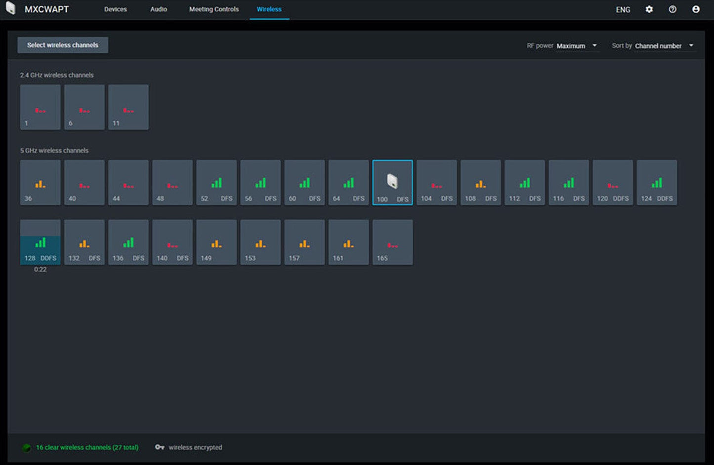Viewport: 714px width, 465px height.
Task: Click the Shure device logo icon
Action: pyautogui.click(x=10, y=8)
